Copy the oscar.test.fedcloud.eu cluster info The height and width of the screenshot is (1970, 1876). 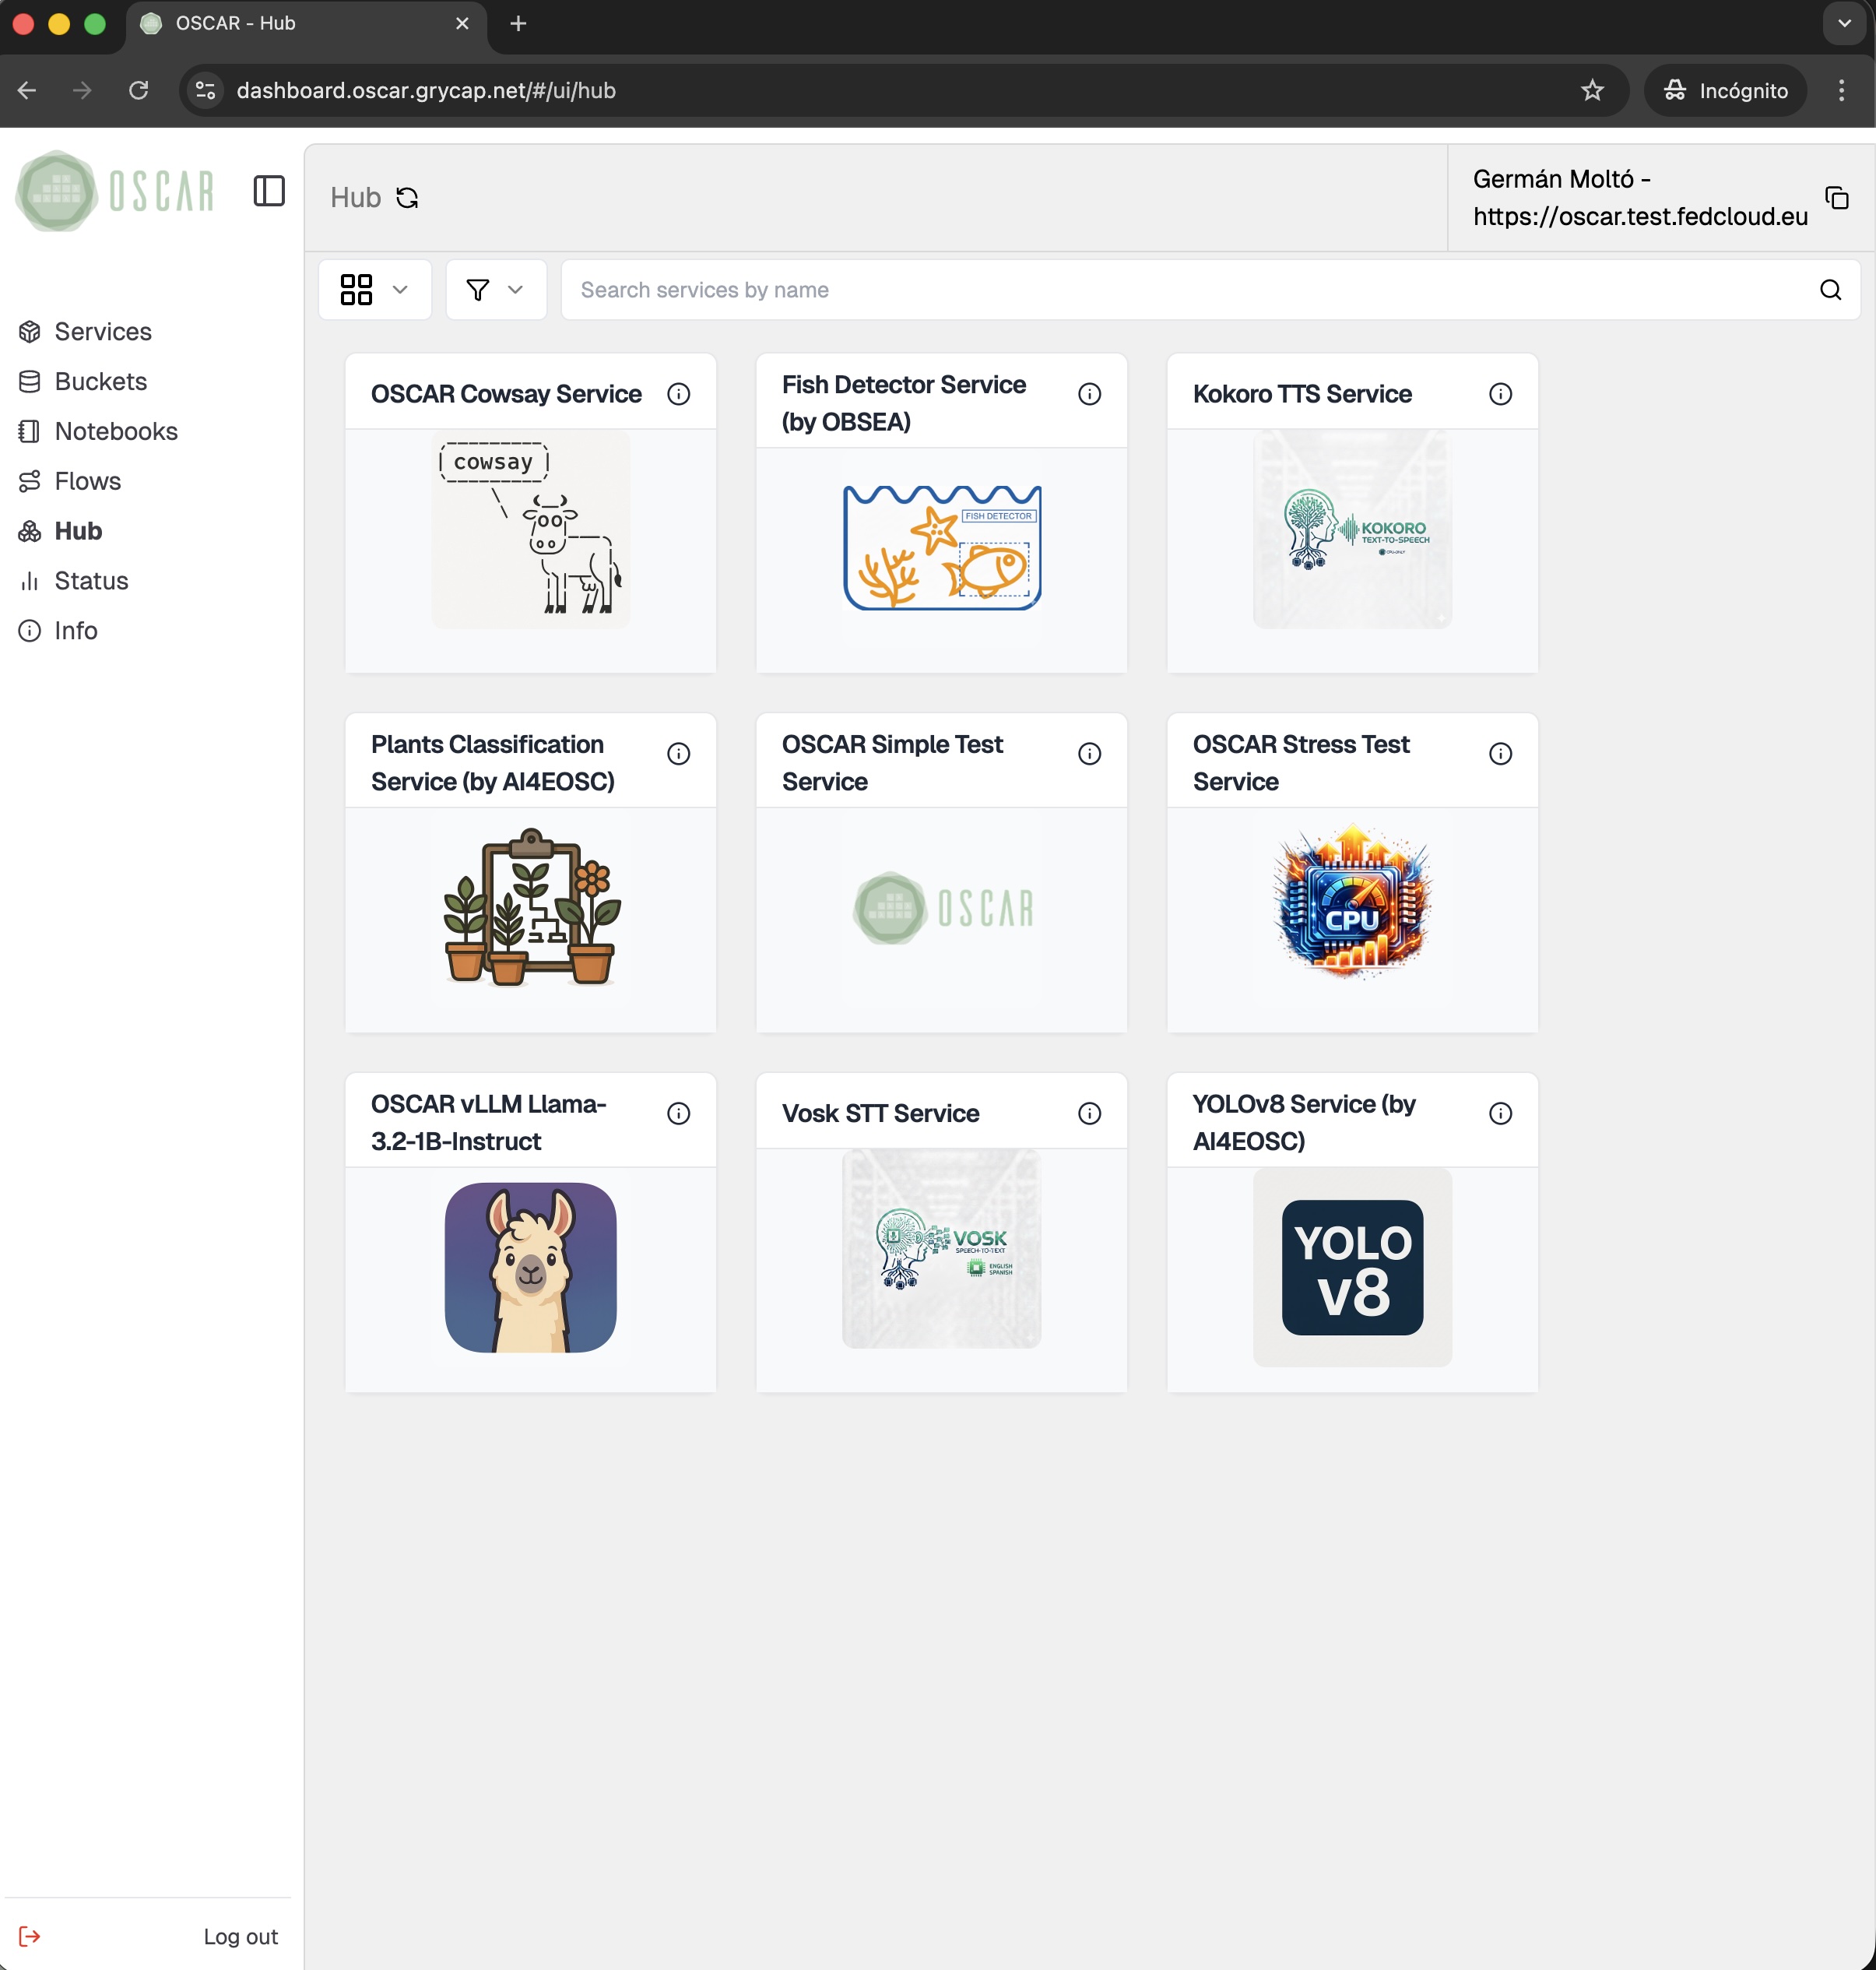(1838, 197)
